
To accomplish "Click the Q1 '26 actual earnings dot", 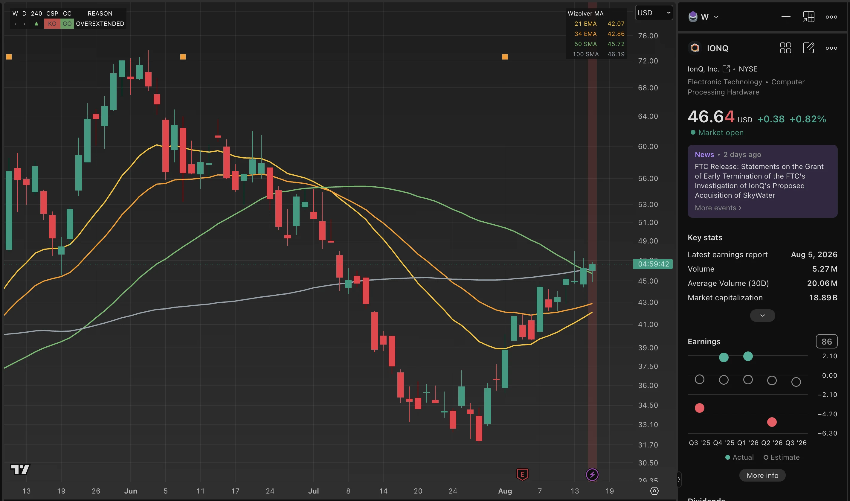I will [x=748, y=356].
